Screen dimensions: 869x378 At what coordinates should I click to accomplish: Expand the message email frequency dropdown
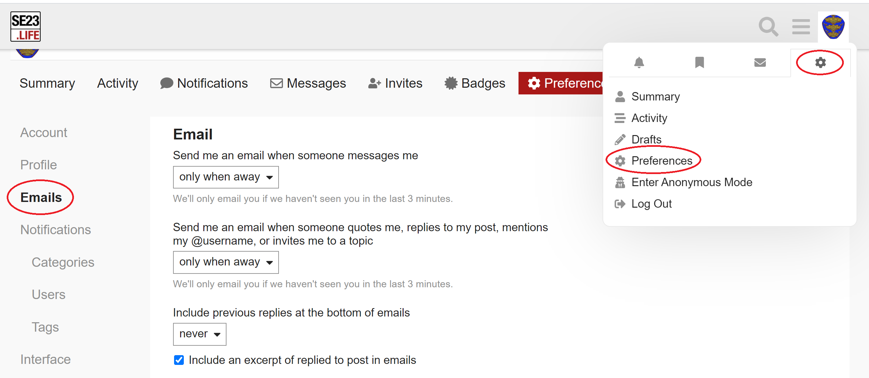point(226,177)
